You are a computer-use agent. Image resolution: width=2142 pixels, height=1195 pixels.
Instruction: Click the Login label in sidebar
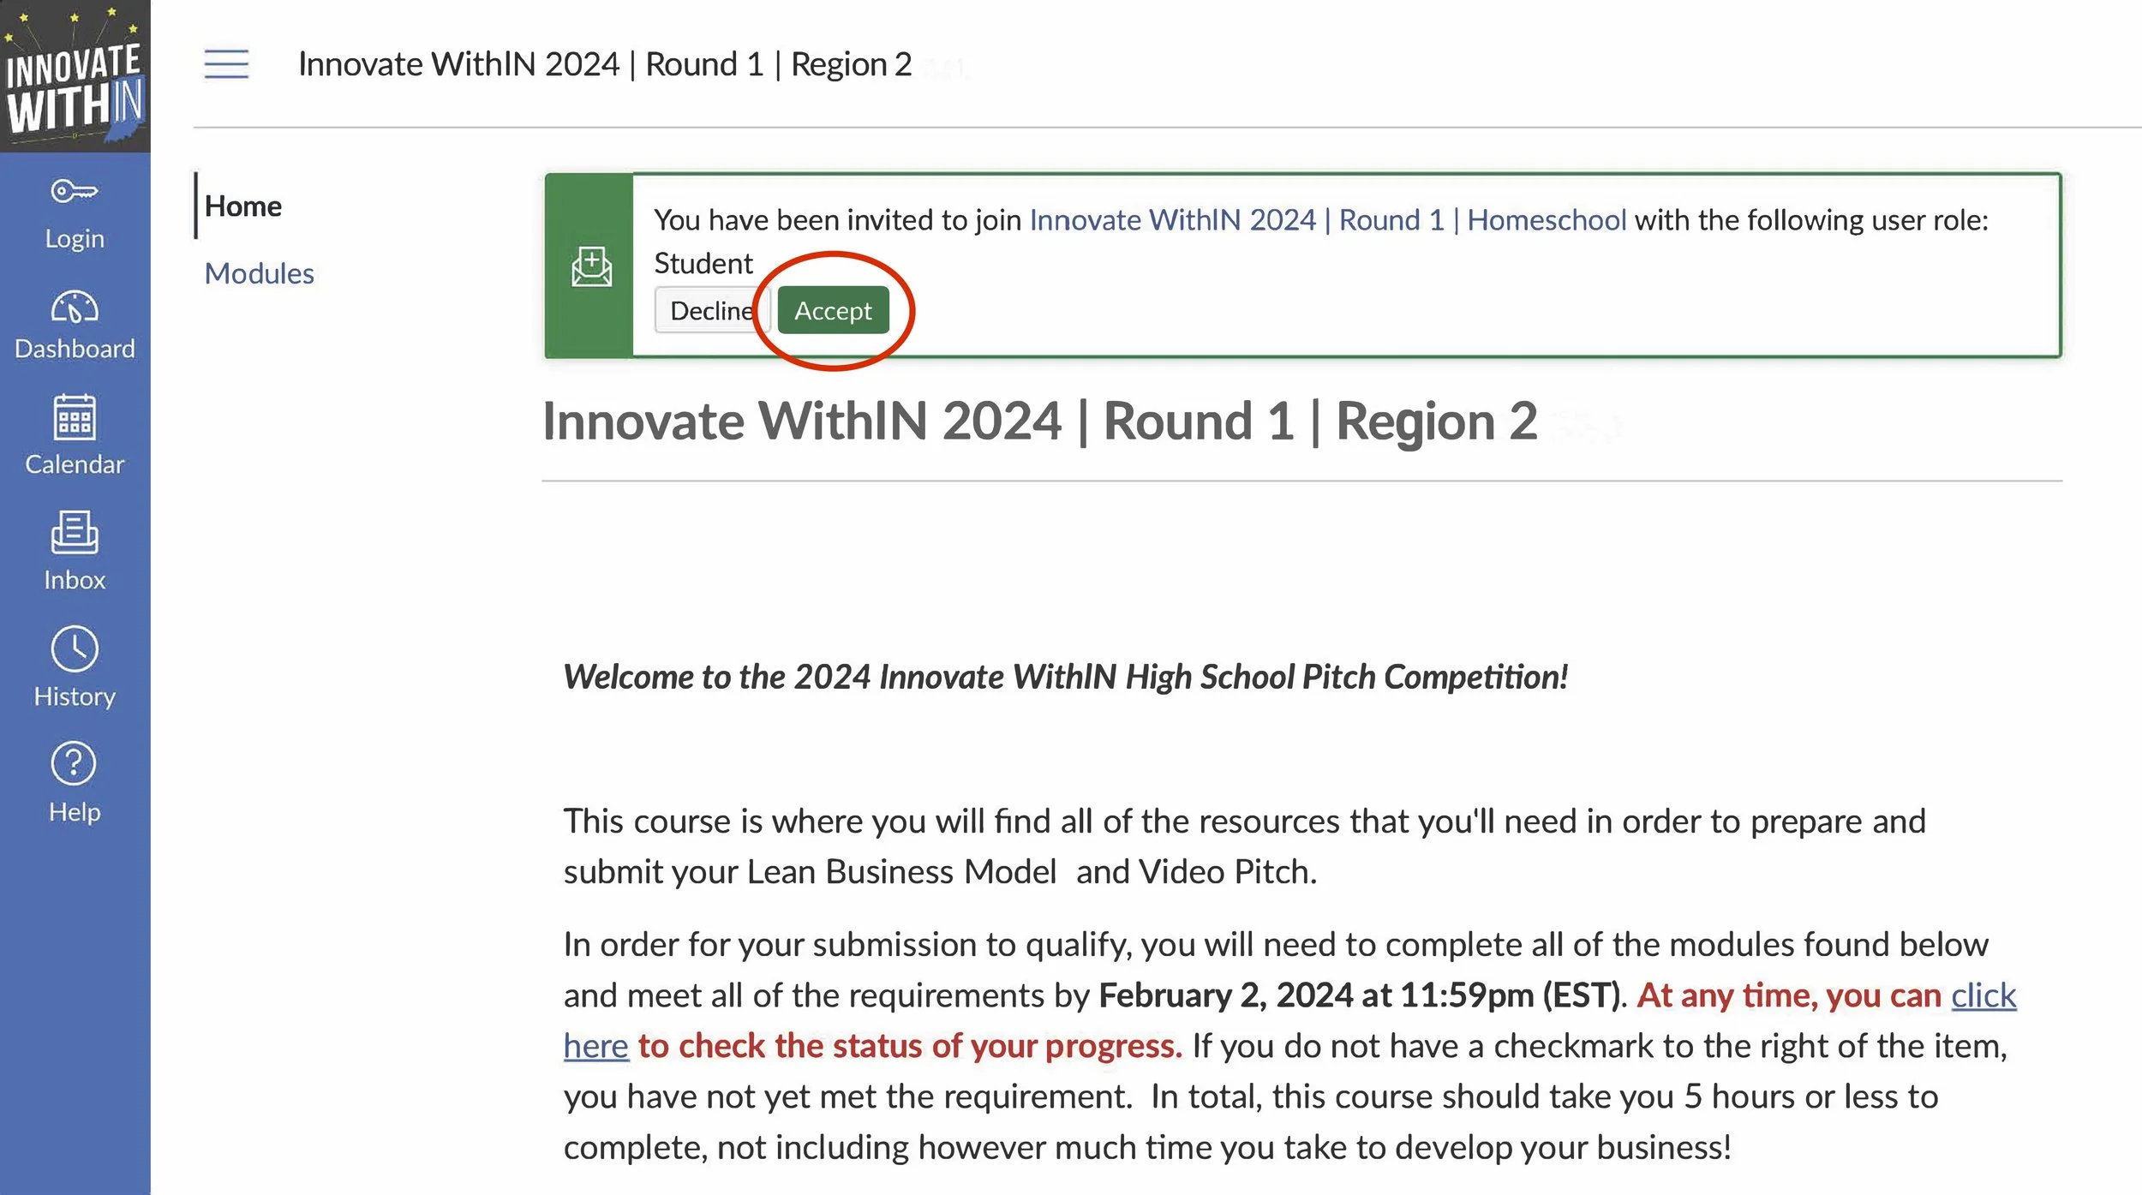tap(75, 239)
